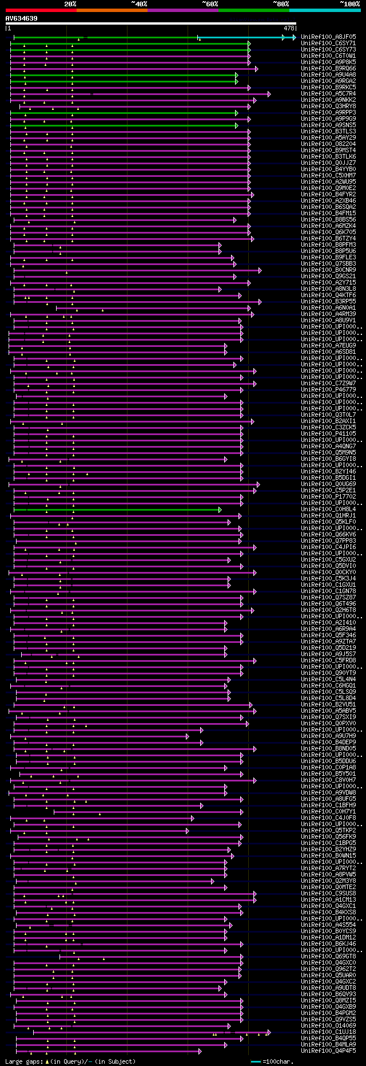Select the UniRef100_Q3HRY8 label
This screenshot has height=1066, width=366.
point(328,106)
